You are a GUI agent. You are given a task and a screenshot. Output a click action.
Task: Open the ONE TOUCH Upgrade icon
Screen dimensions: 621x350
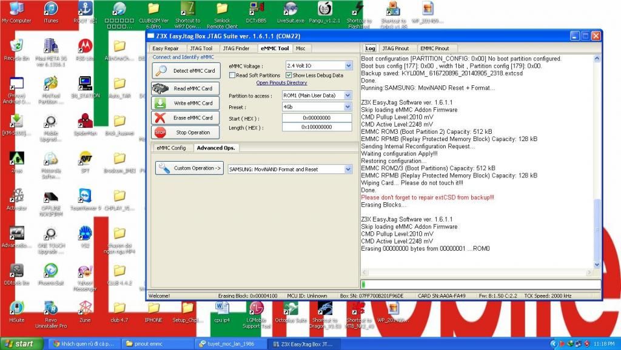(51, 240)
